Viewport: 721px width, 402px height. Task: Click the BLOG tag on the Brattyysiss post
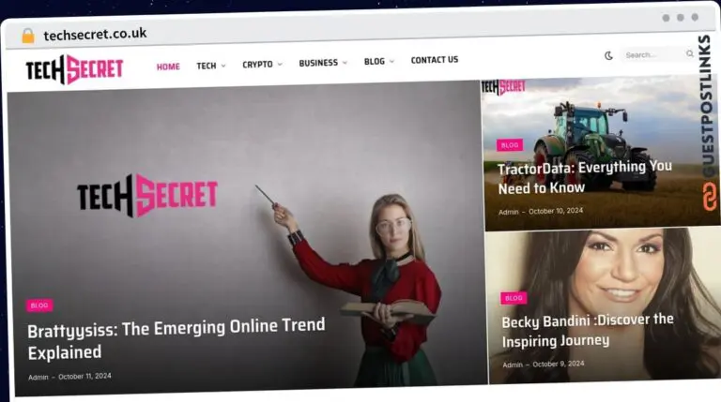click(x=39, y=305)
